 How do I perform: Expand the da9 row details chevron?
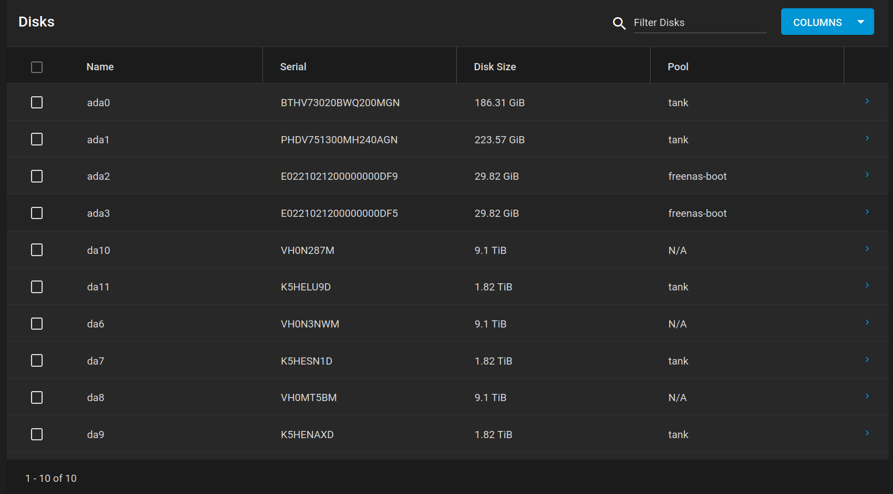[867, 433]
